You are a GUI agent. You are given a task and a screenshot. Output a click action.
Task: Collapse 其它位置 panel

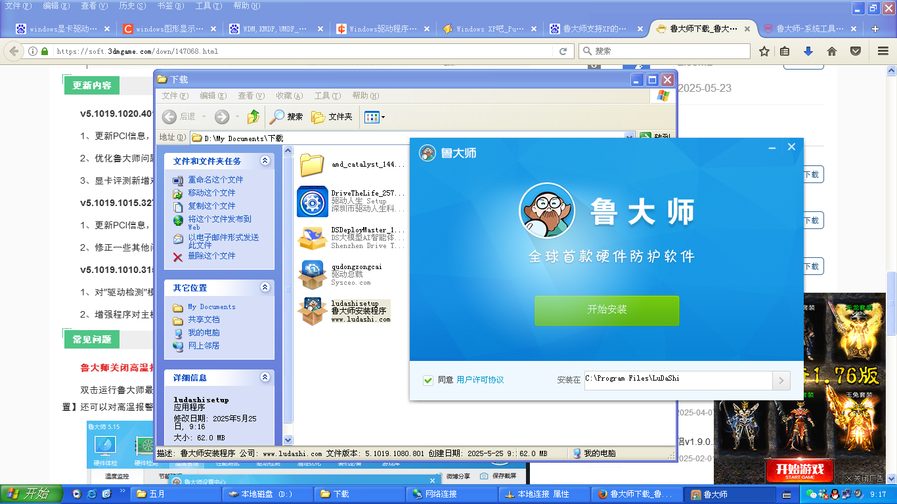click(265, 287)
